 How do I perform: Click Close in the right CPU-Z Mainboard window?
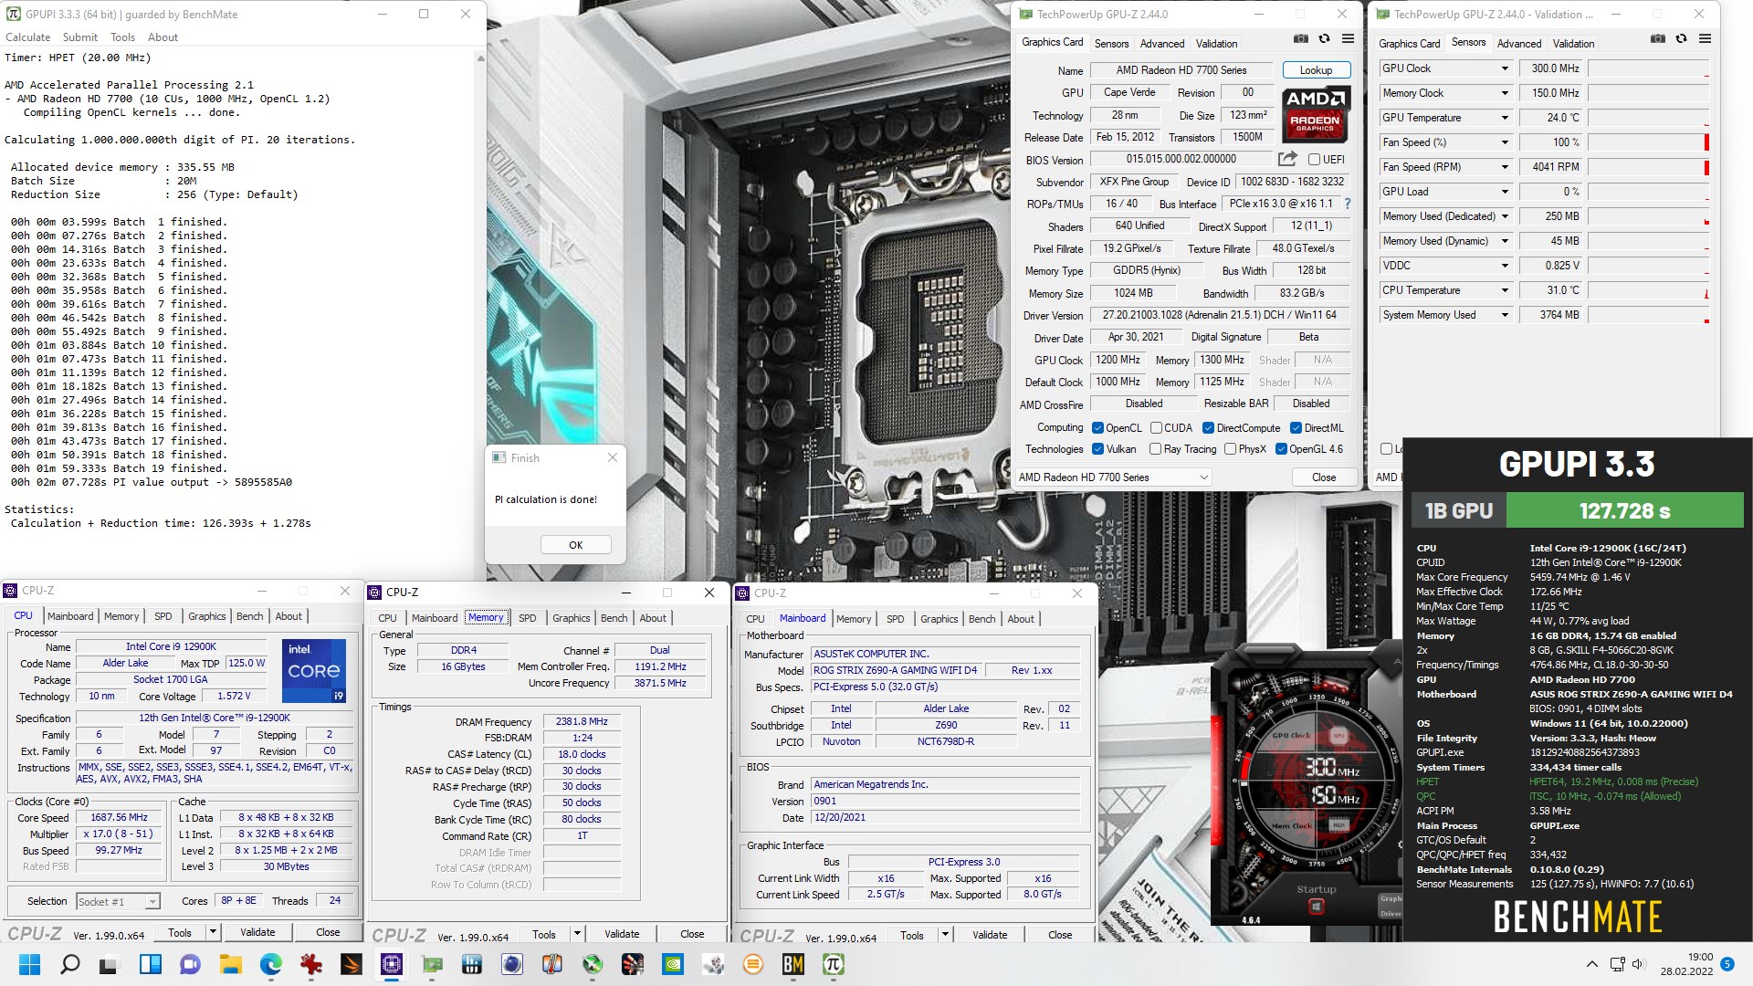[1060, 935]
